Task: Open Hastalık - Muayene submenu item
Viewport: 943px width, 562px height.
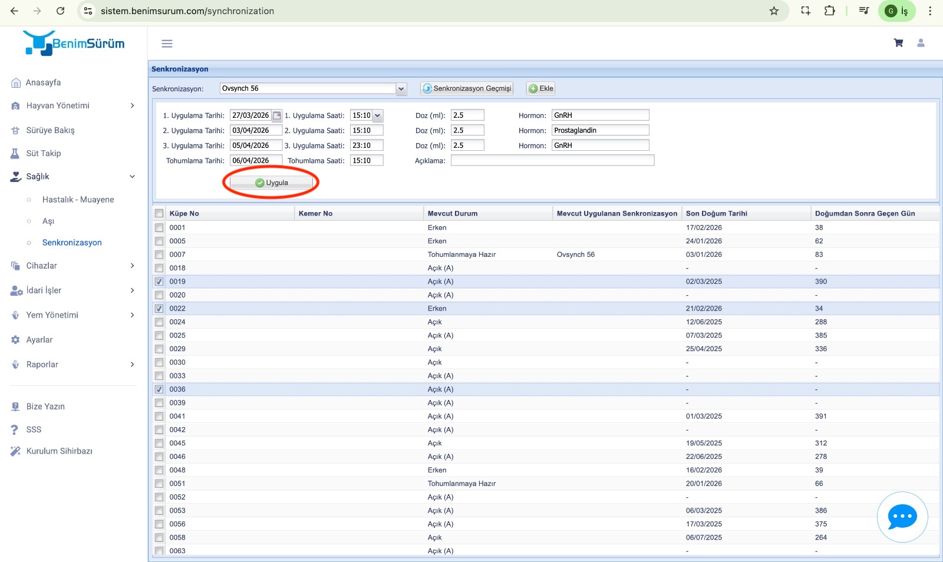Action: point(78,200)
